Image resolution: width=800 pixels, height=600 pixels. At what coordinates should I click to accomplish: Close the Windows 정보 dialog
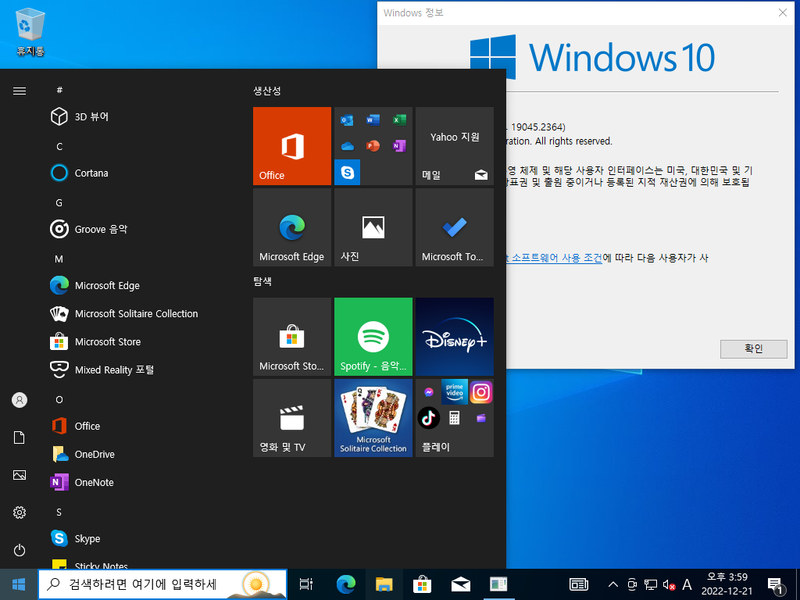[783, 12]
